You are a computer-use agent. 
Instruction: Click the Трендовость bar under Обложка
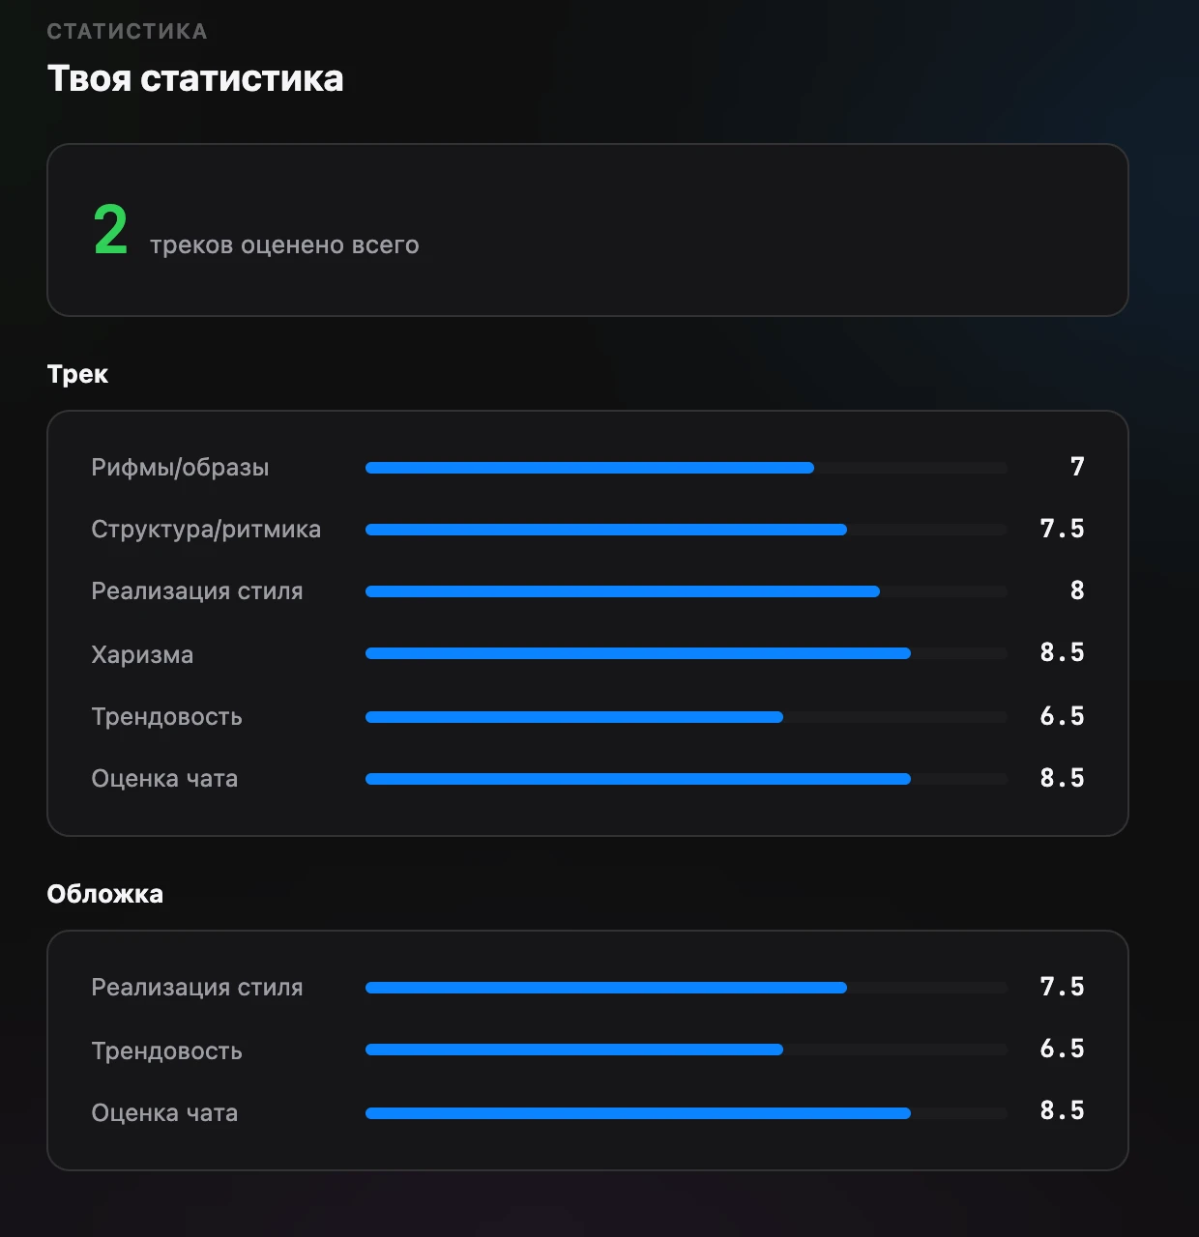687,1050
